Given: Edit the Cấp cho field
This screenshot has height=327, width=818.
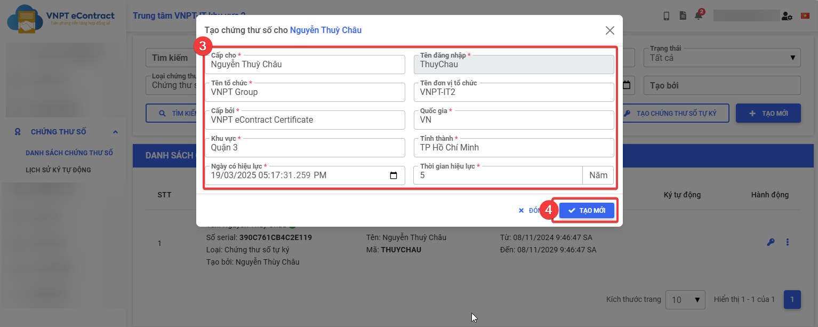Looking at the screenshot, I should (305, 65).
